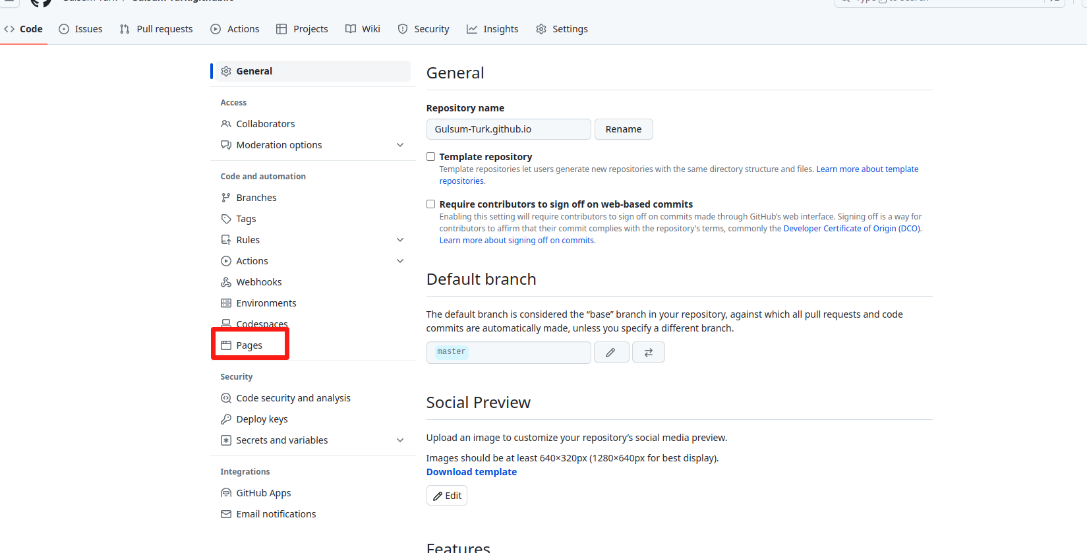This screenshot has width=1087, height=553.
Task: Open the Security tab
Action: [423, 29]
